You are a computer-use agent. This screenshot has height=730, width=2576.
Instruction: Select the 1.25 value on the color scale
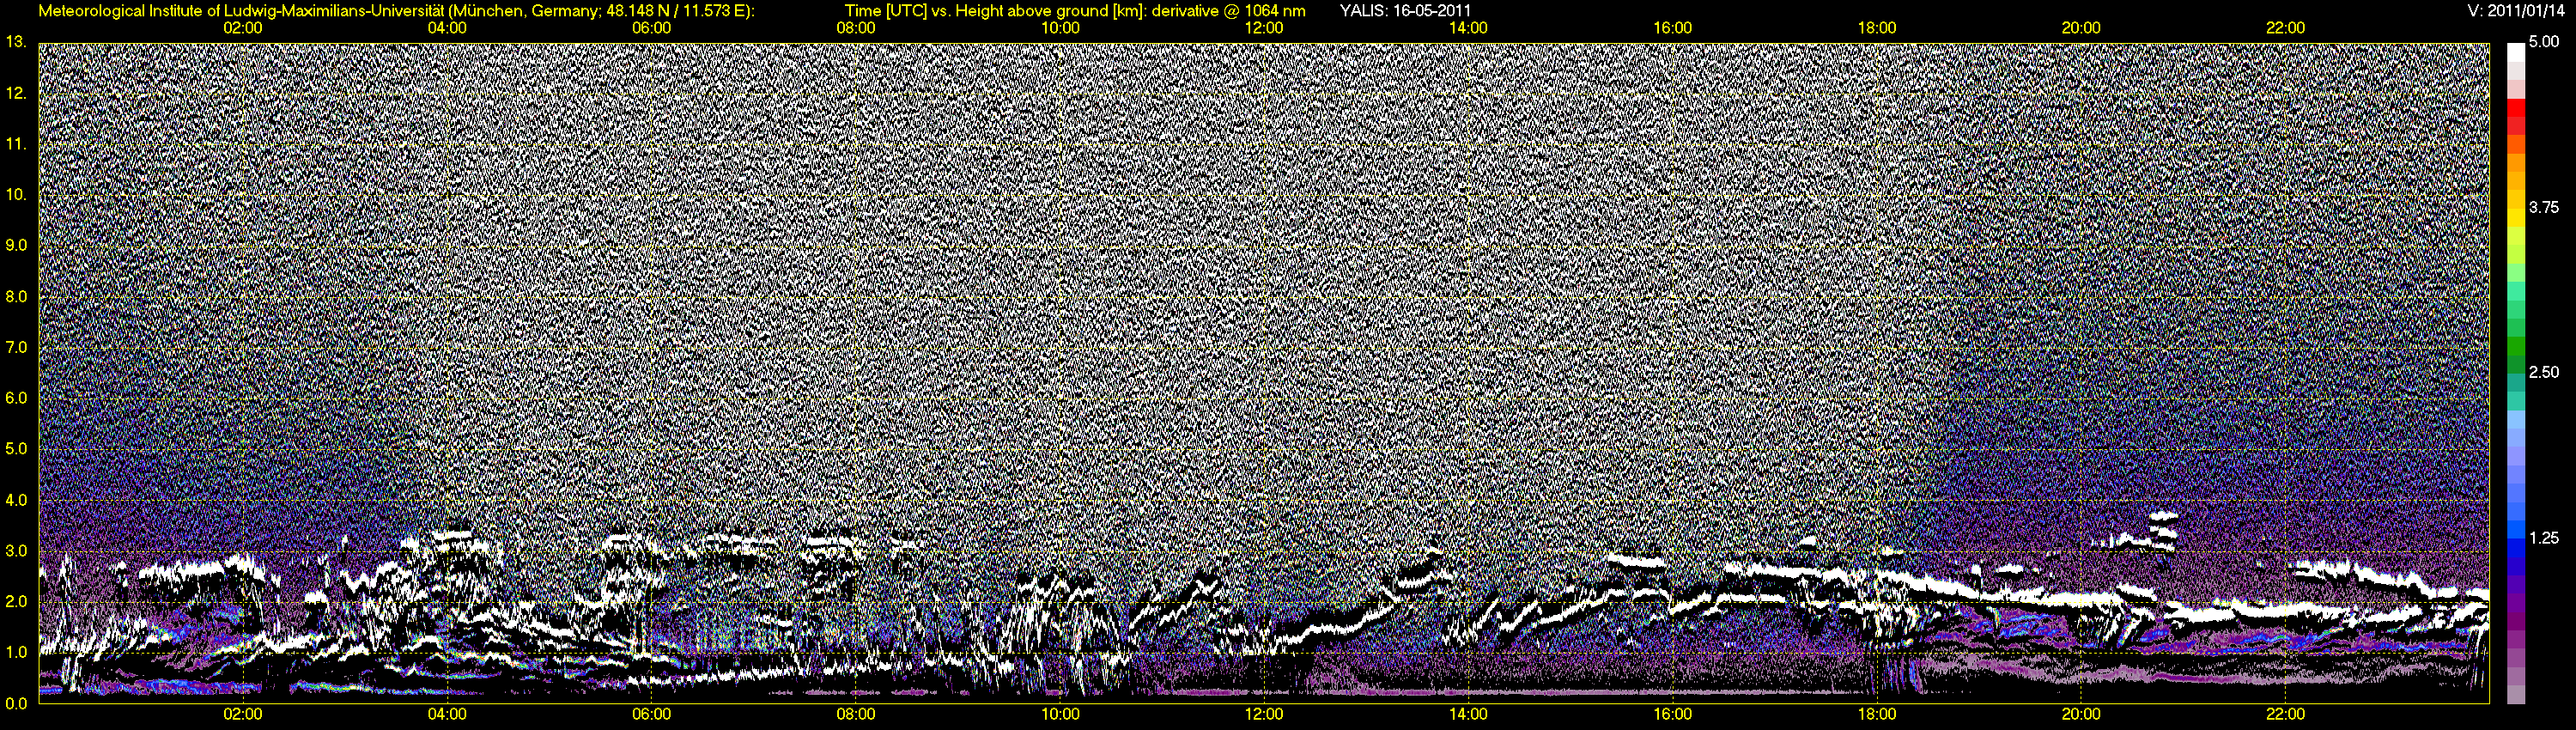pyautogui.click(x=2544, y=538)
